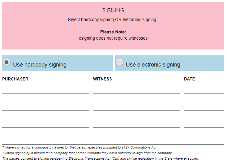Select the electronic signing radio button
The width and height of the screenshot is (227, 164).
(x=119, y=62)
